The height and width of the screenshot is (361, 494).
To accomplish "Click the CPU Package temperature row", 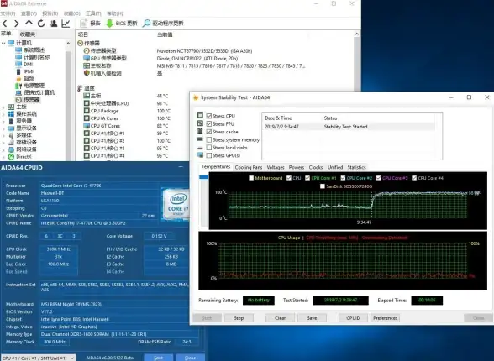I will coord(128,111).
